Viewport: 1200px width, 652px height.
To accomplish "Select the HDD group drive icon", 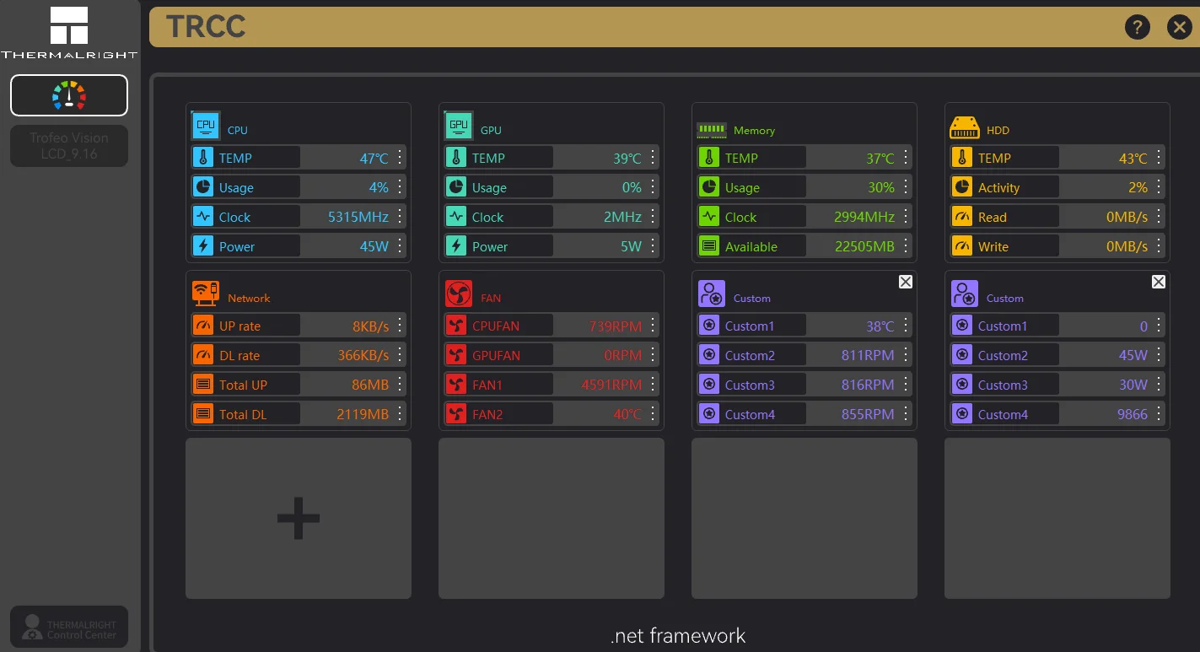I will point(965,127).
